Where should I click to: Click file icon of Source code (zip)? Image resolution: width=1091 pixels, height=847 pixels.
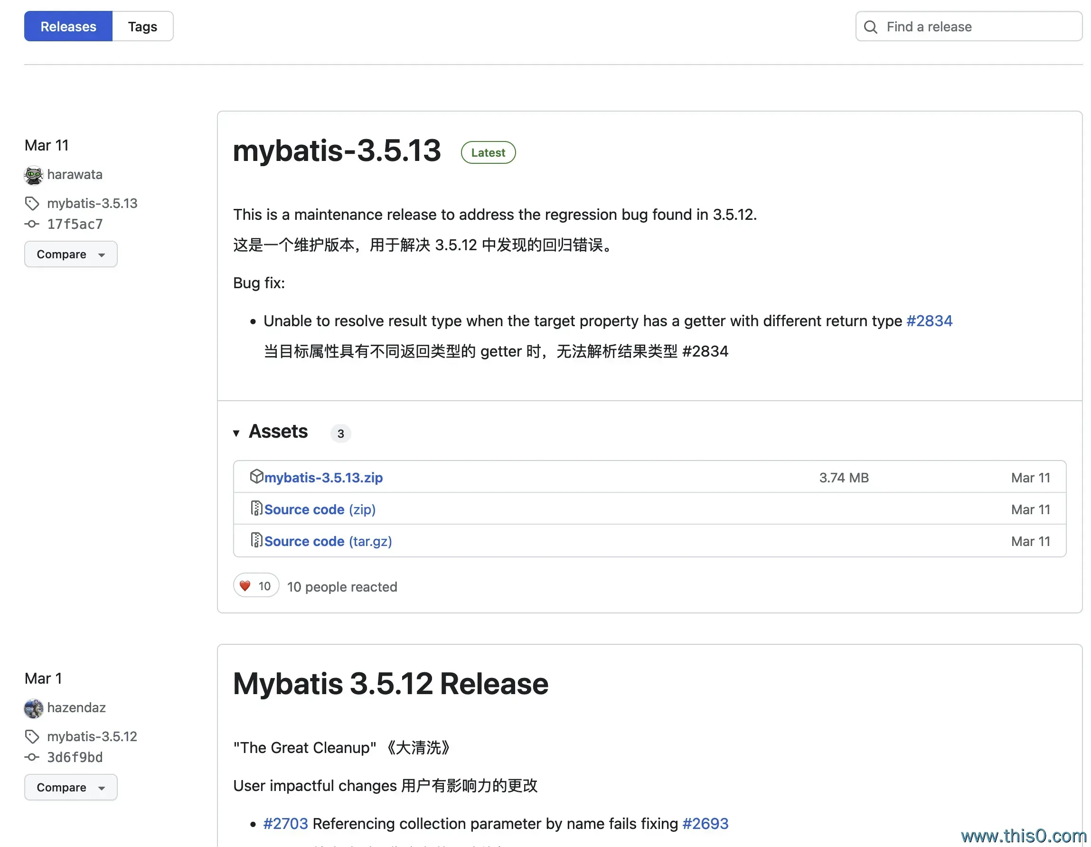256,508
